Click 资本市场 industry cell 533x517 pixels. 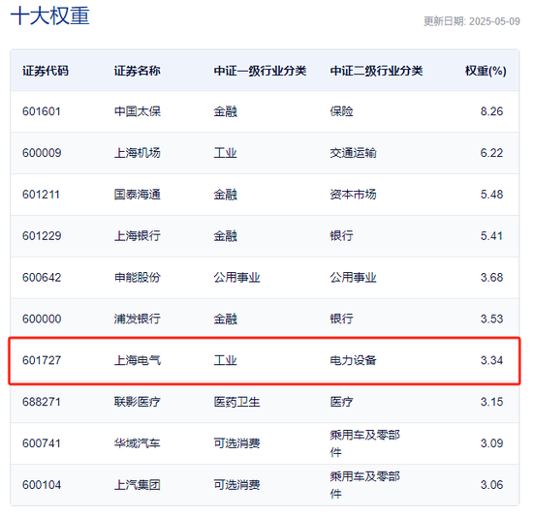353,195
